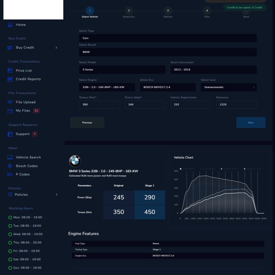275x275 pixels.
Task: Click the Power (bhp) input field
Action: click(145, 105)
